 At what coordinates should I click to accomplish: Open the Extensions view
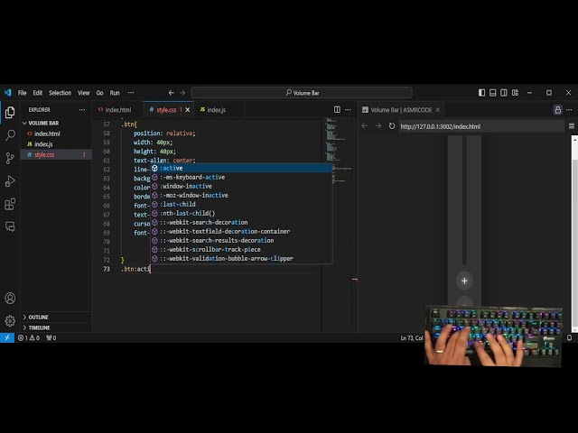pos(10,204)
